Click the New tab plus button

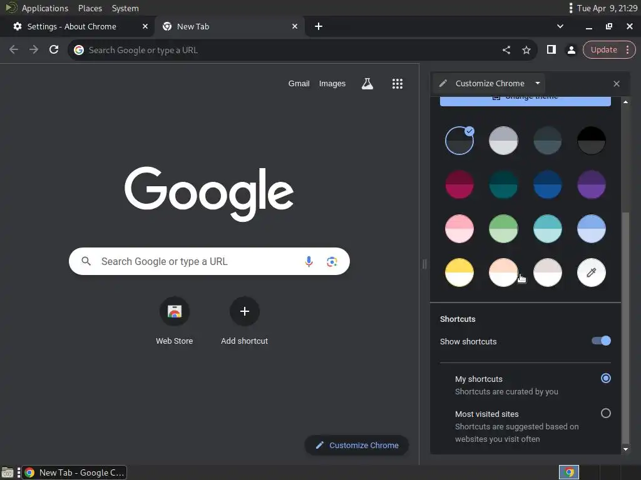tap(319, 26)
